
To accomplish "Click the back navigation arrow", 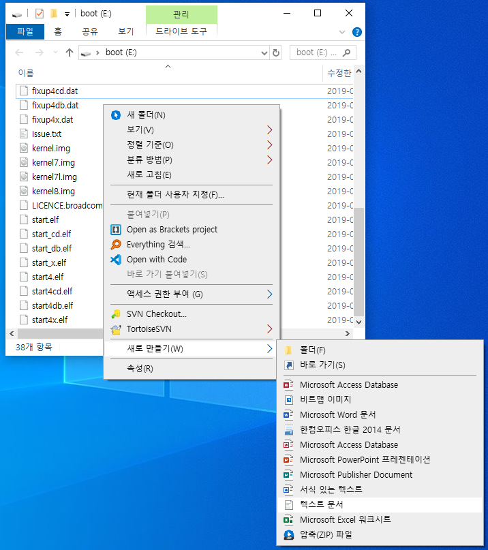I will click(19, 52).
